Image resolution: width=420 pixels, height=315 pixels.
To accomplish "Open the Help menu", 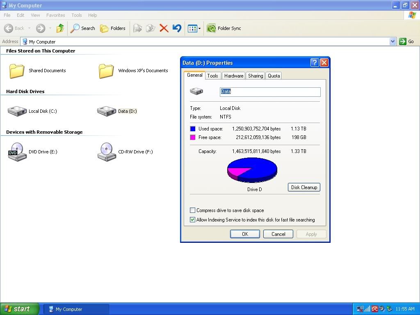I will [92, 15].
